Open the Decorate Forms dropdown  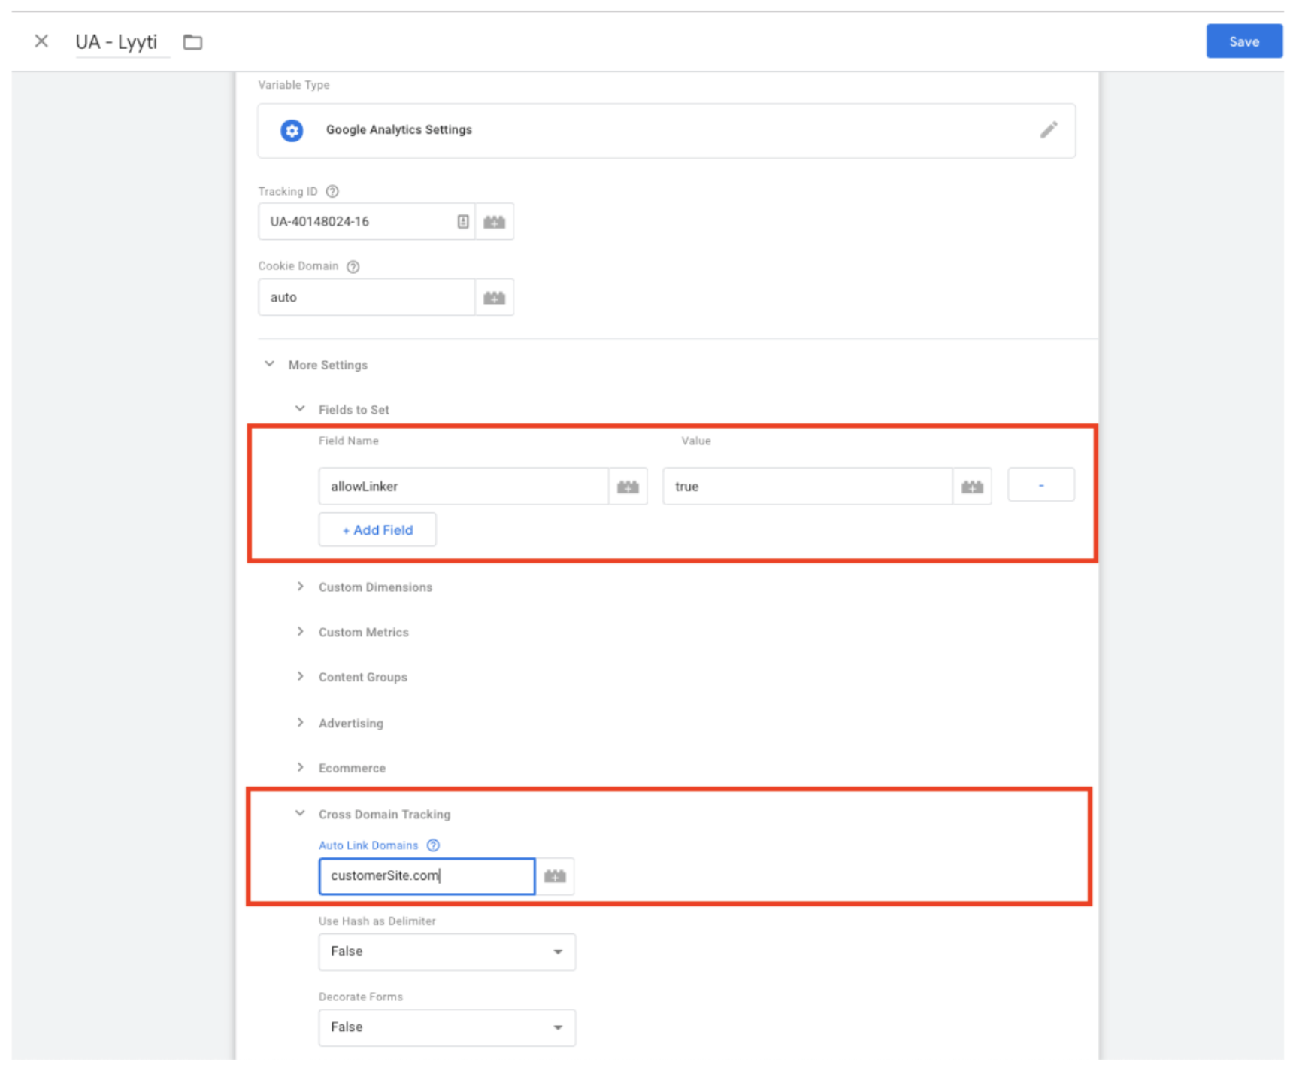point(447,1027)
